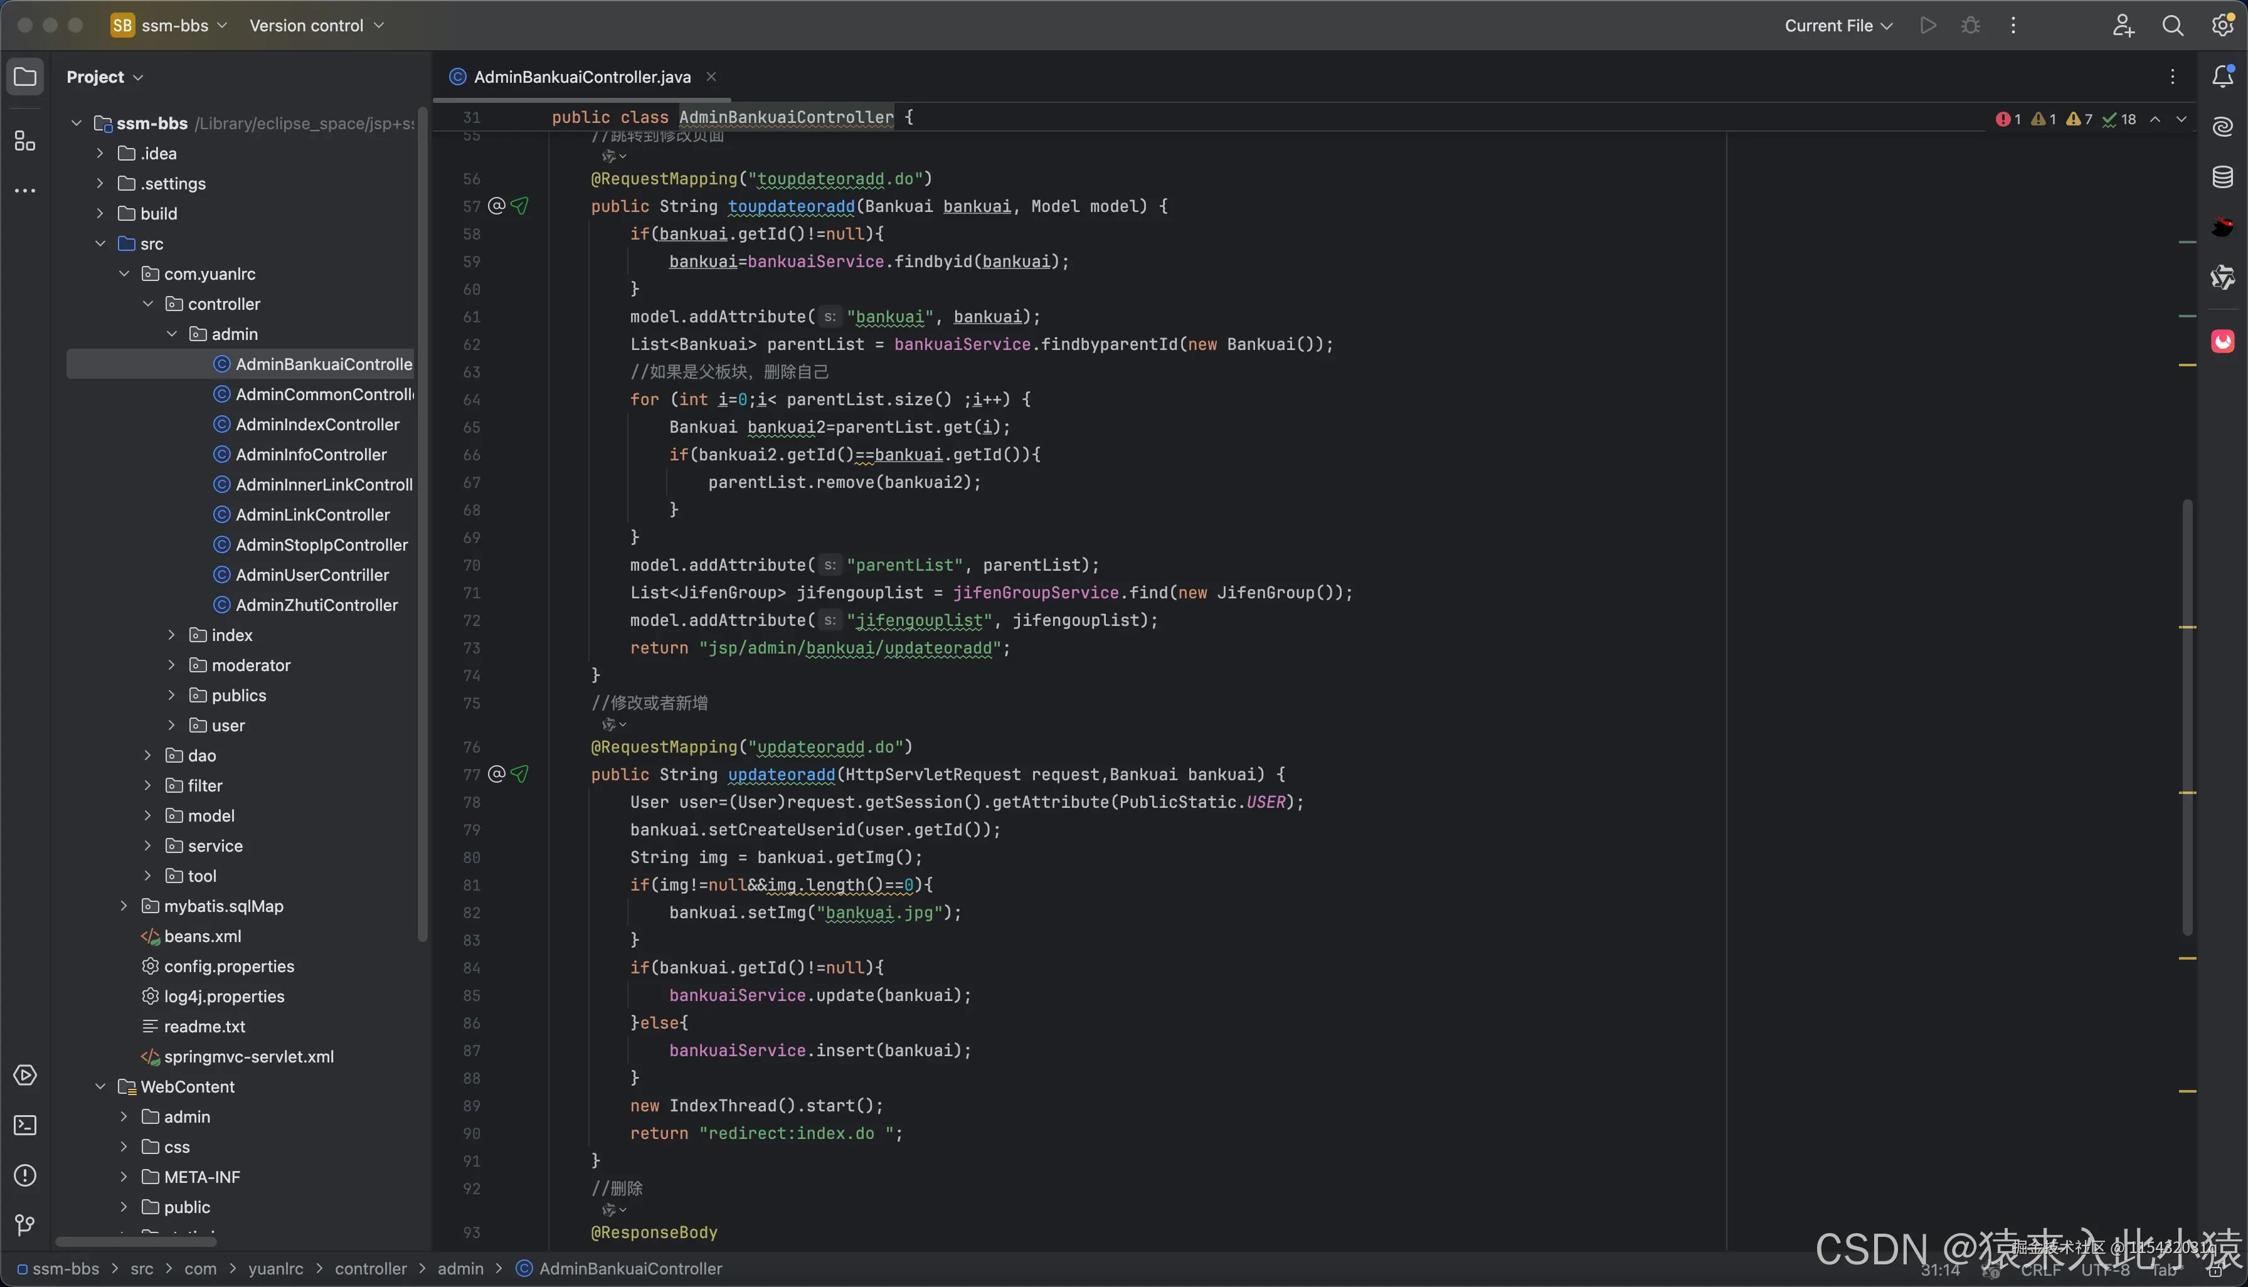
Task: Toggle the Project tool window folder icon
Action: pyautogui.click(x=24, y=77)
